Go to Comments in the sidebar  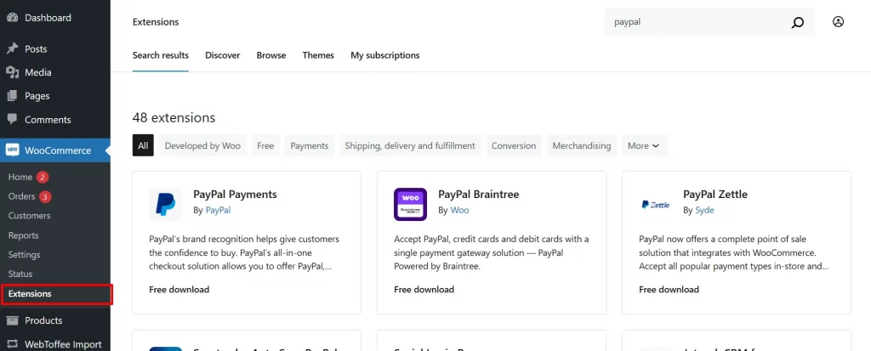click(48, 120)
